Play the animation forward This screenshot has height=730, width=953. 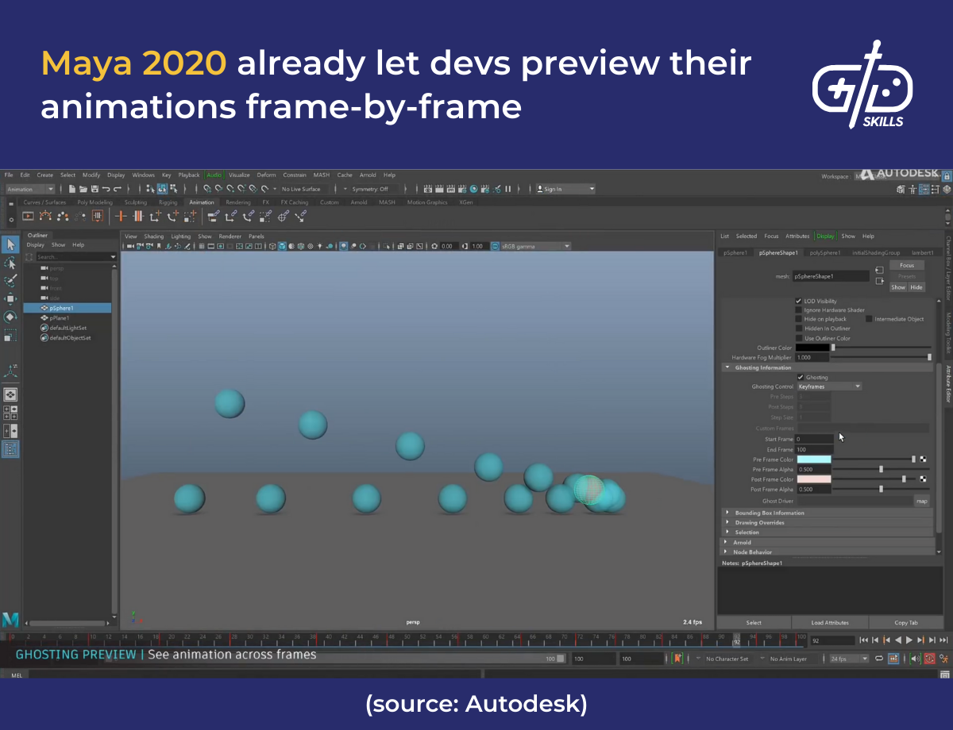point(909,640)
